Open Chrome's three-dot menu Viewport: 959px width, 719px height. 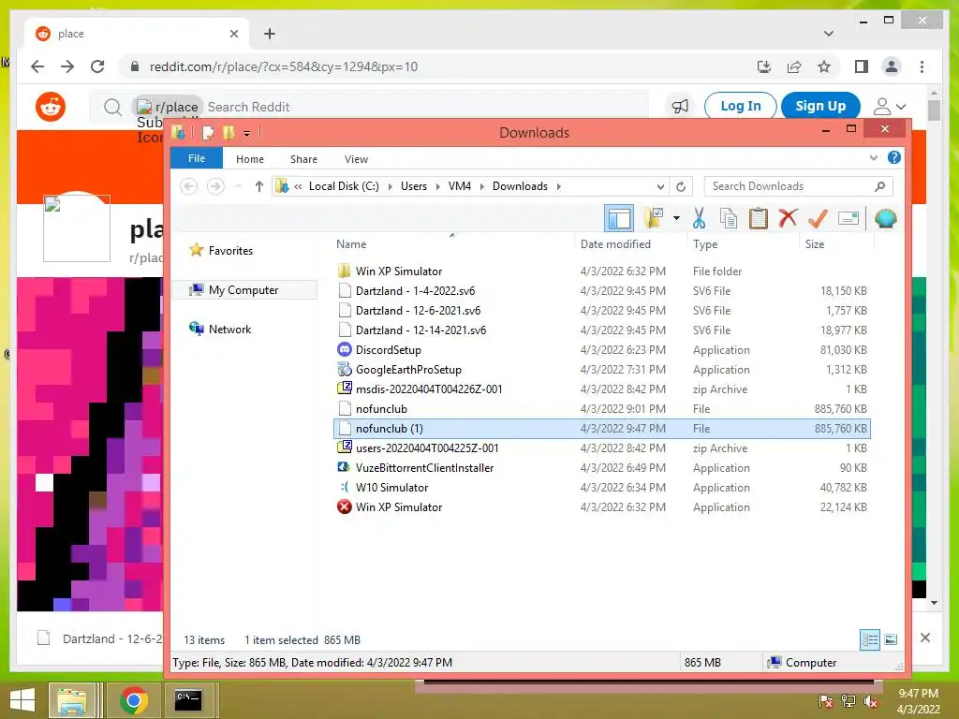point(922,66)
